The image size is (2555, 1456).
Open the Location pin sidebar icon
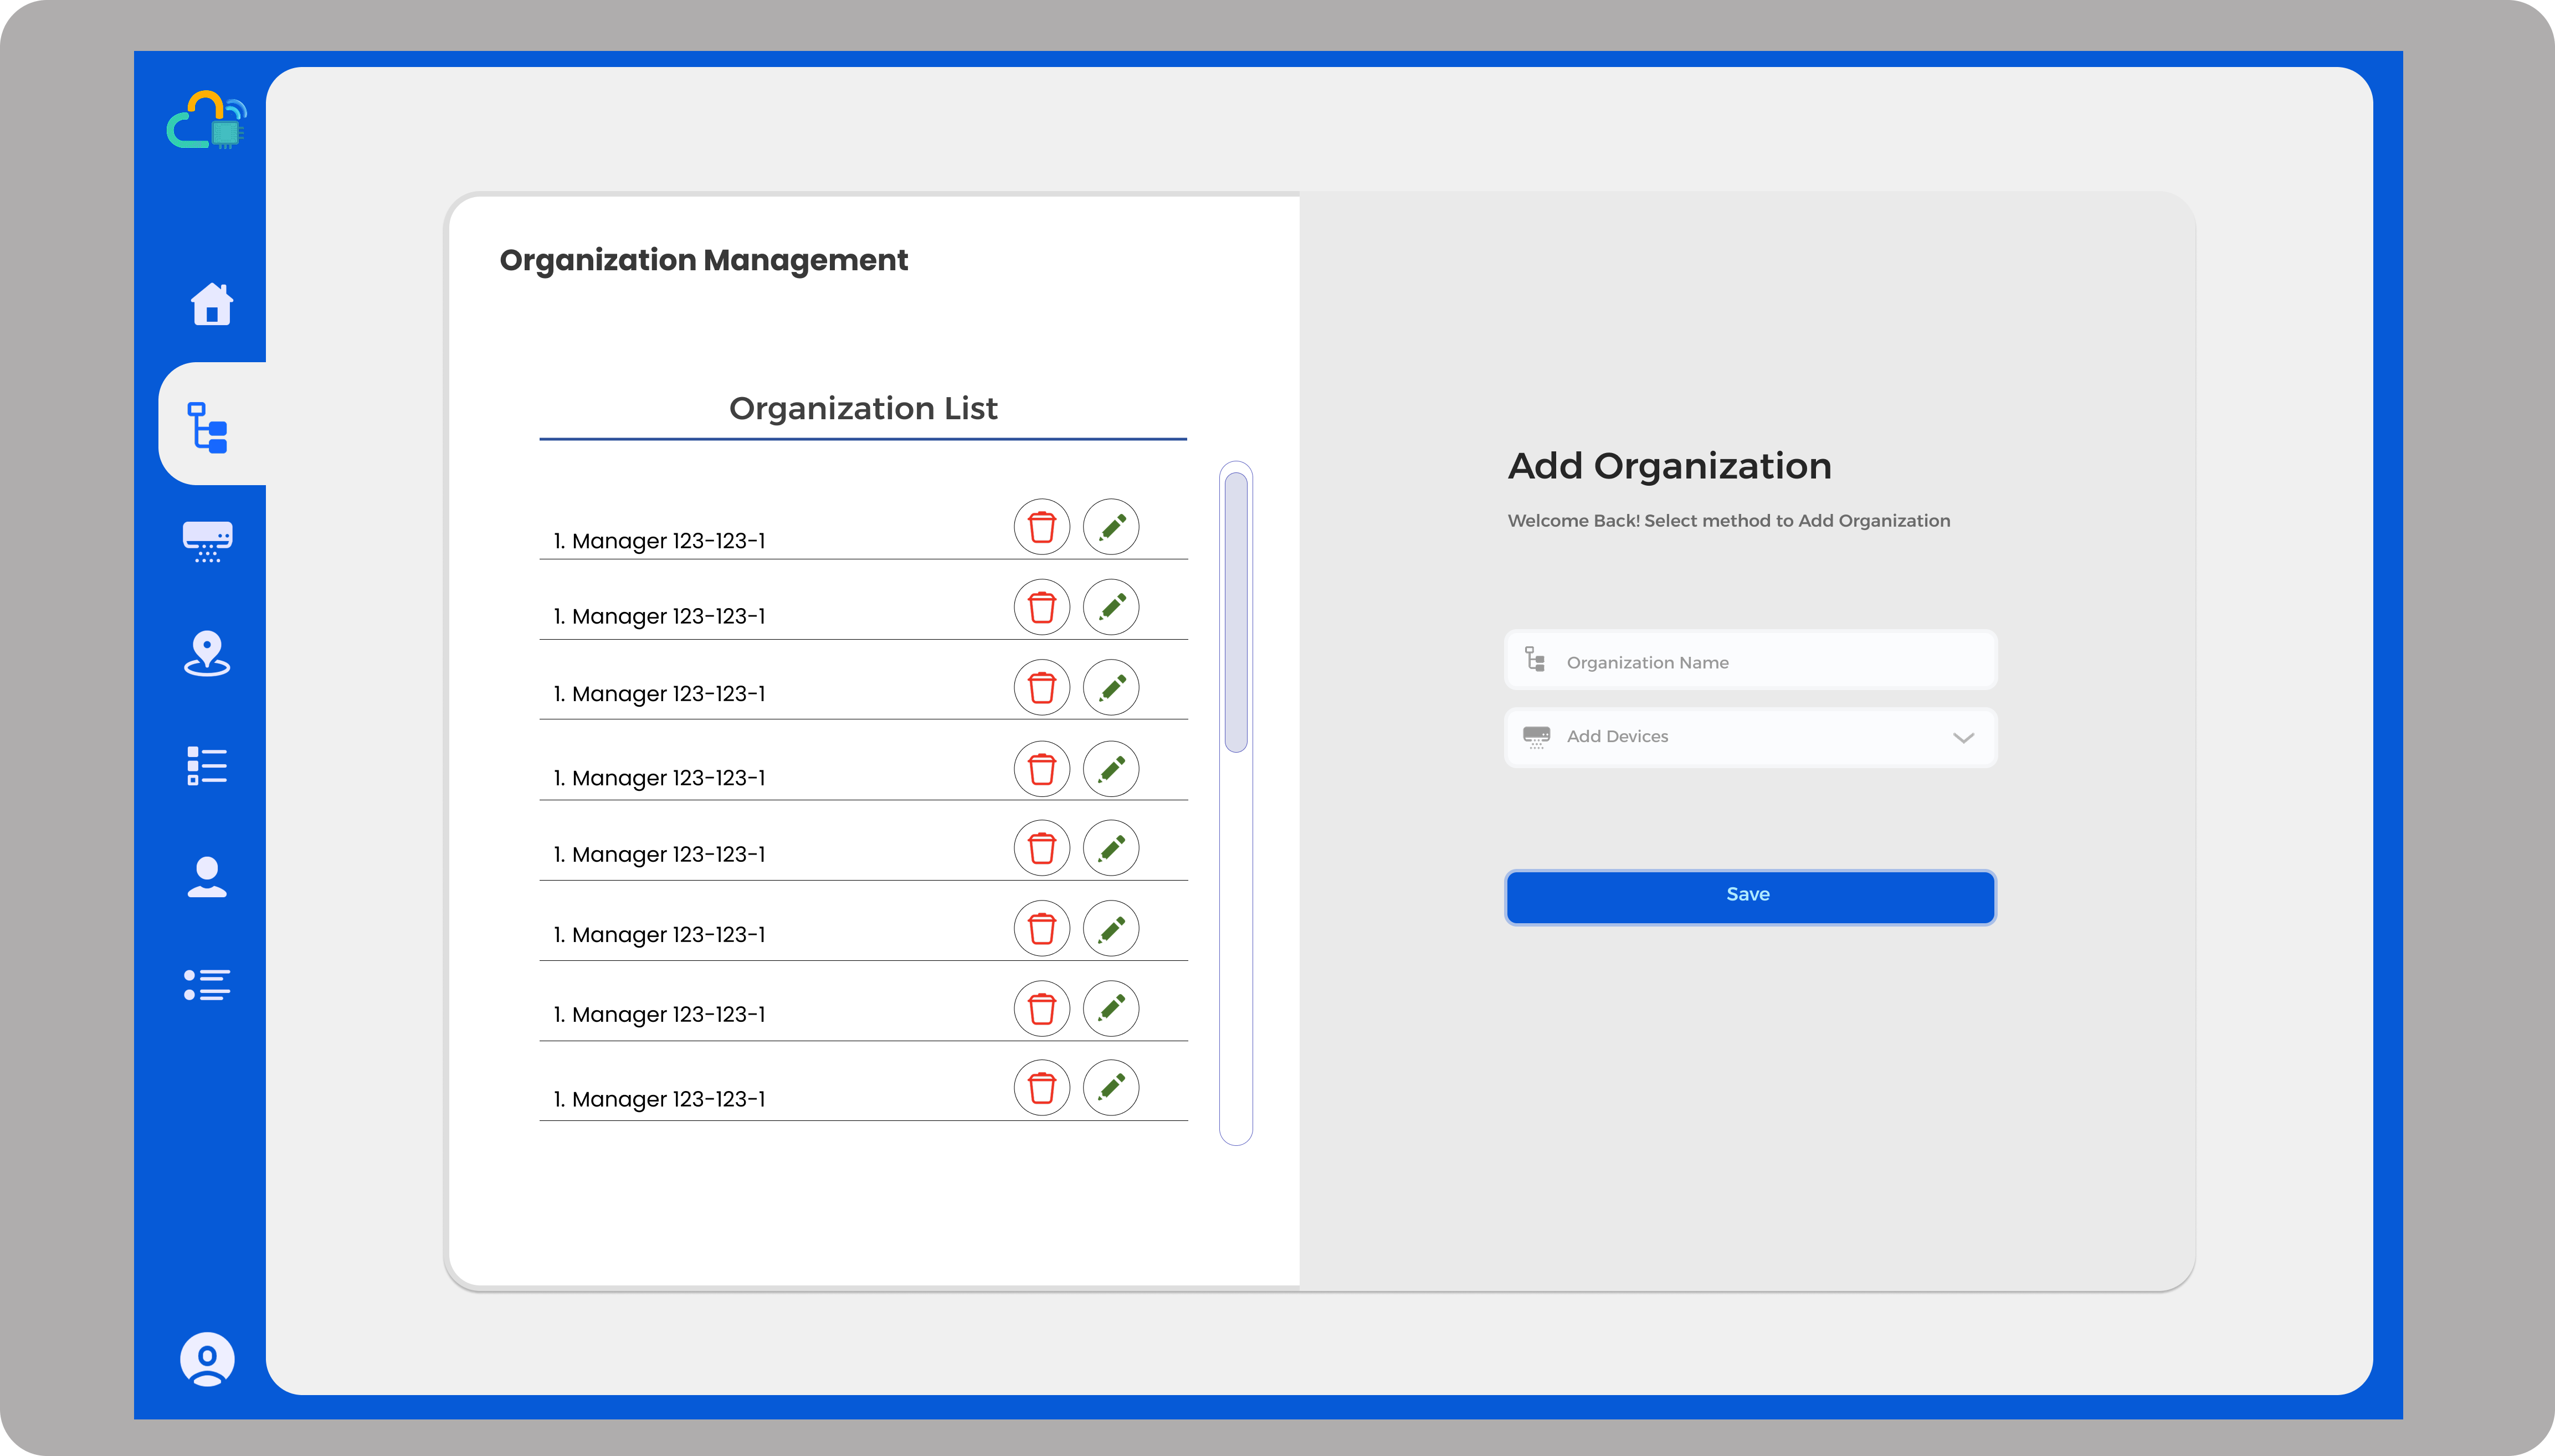pos(207,654)
